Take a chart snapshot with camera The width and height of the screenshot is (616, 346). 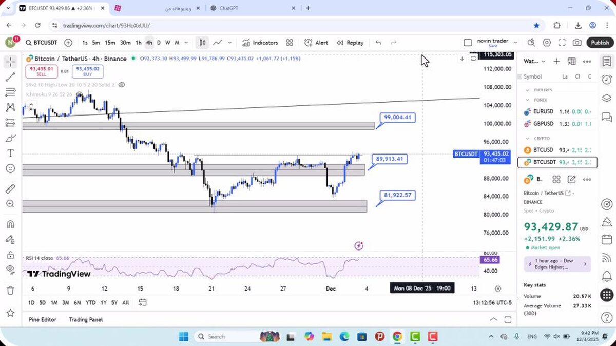click(x=577, y=43)
